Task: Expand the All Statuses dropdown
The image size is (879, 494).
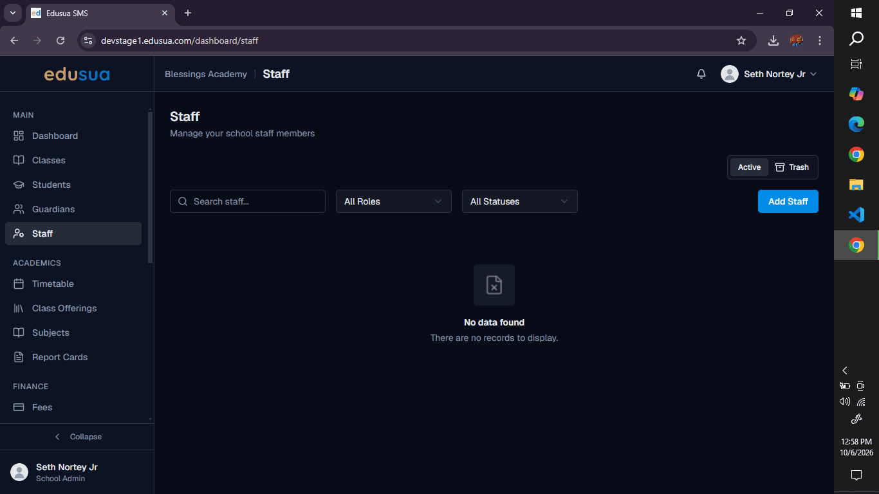Action: (520, 201)
